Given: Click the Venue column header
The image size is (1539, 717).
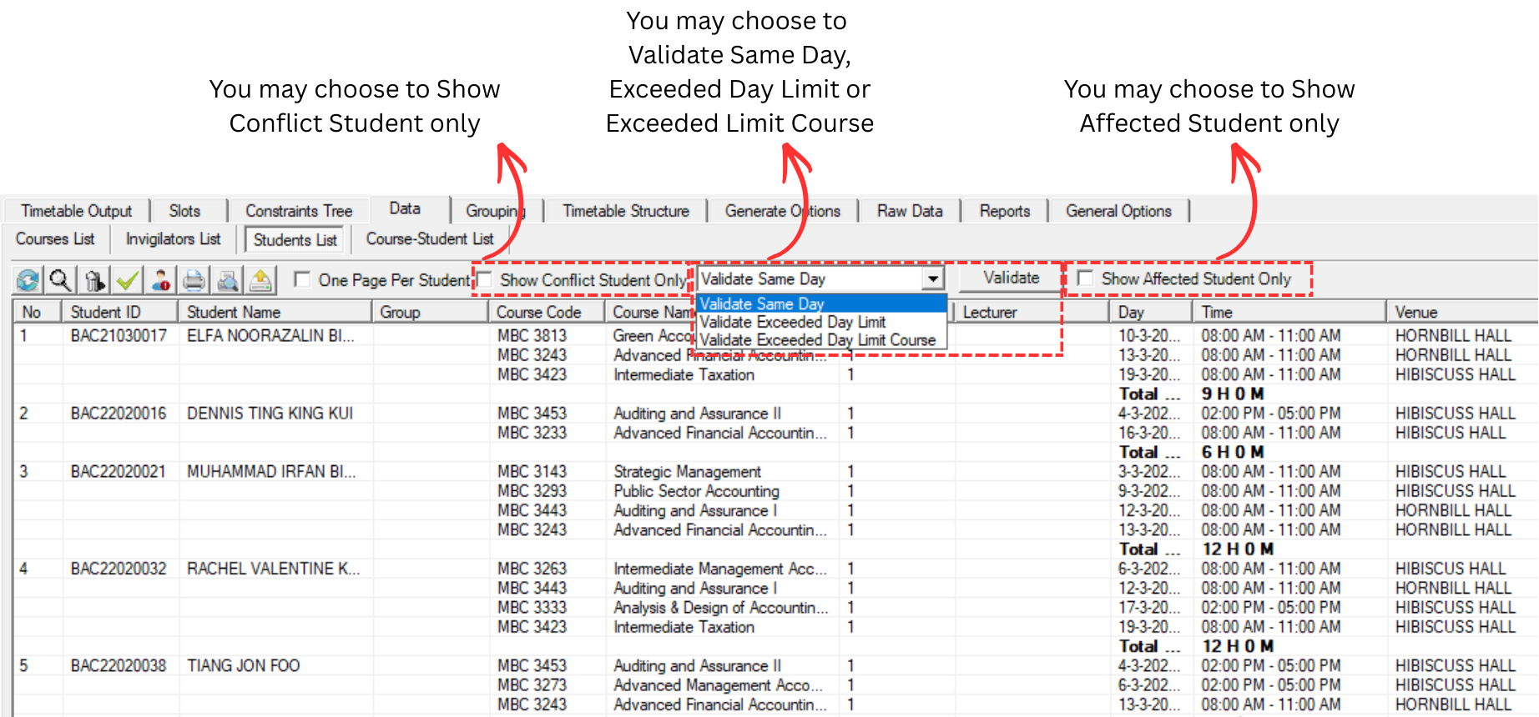Looking at the screenshot, I should click(1462, 312).
